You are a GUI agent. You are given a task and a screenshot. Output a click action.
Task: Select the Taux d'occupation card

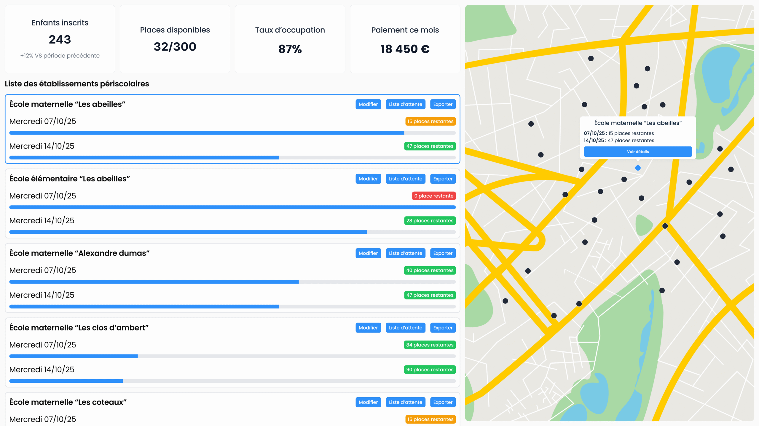point(290,39)
